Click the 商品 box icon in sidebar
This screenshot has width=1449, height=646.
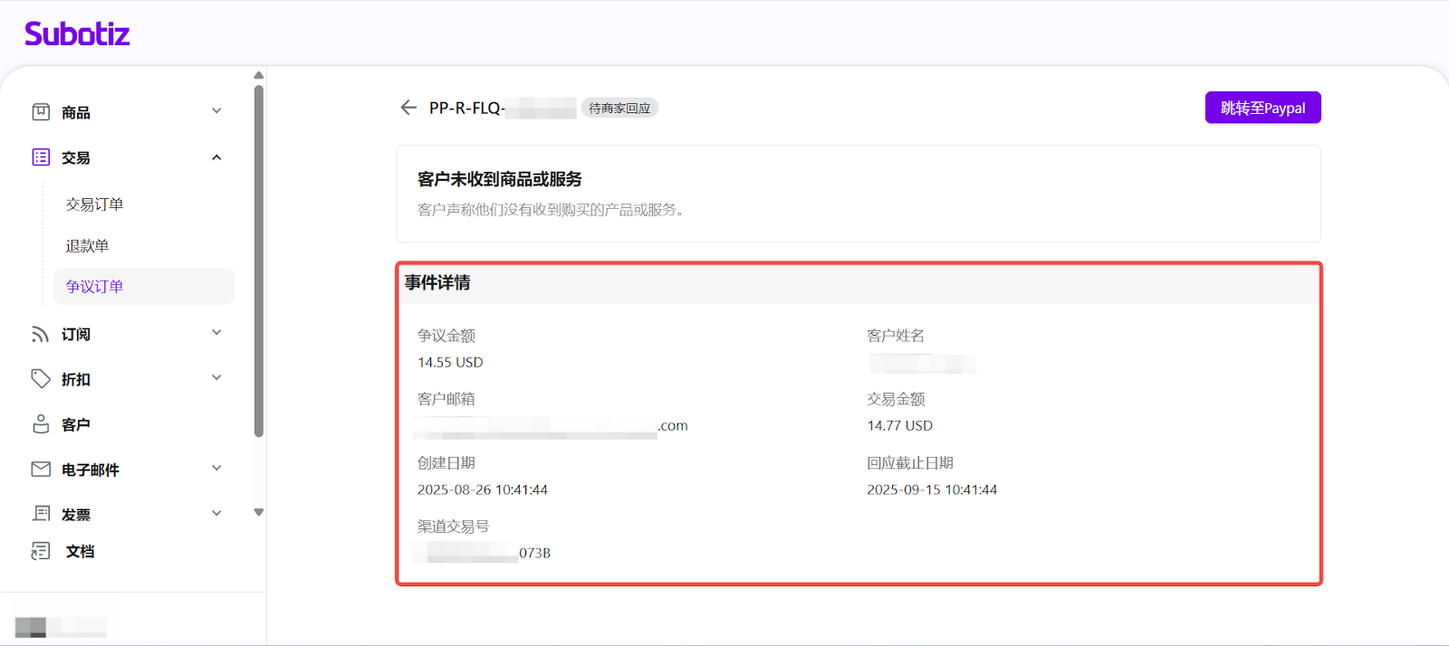[x=41, y=112]
